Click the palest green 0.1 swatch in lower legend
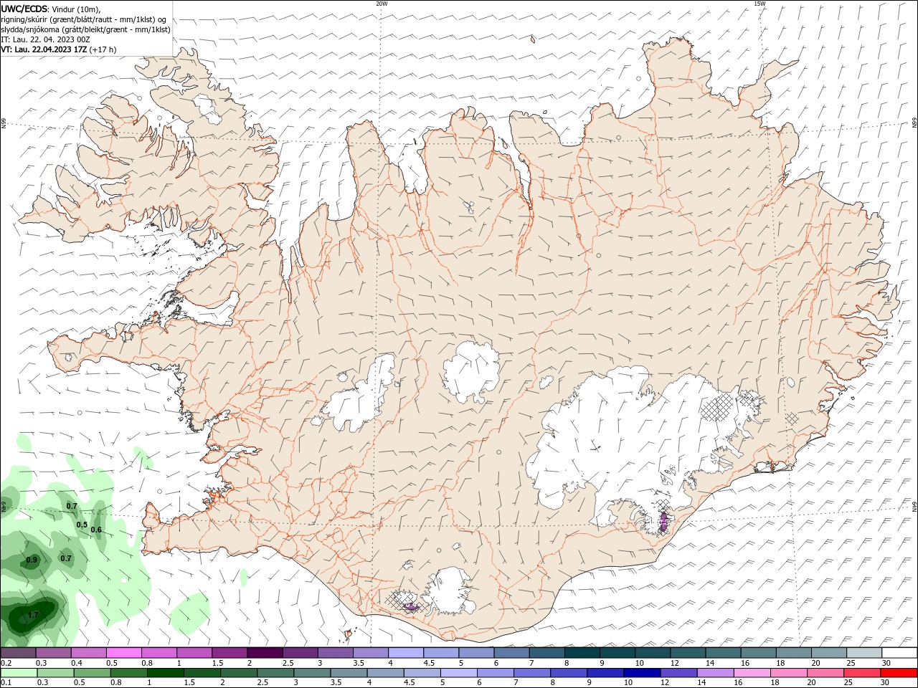This screenshot has width=918, height=688. point(19,673)
